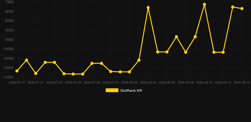Click the 2026-07-21 date axis label
Viewport: 251px width, 122px height.
(36, 83)
